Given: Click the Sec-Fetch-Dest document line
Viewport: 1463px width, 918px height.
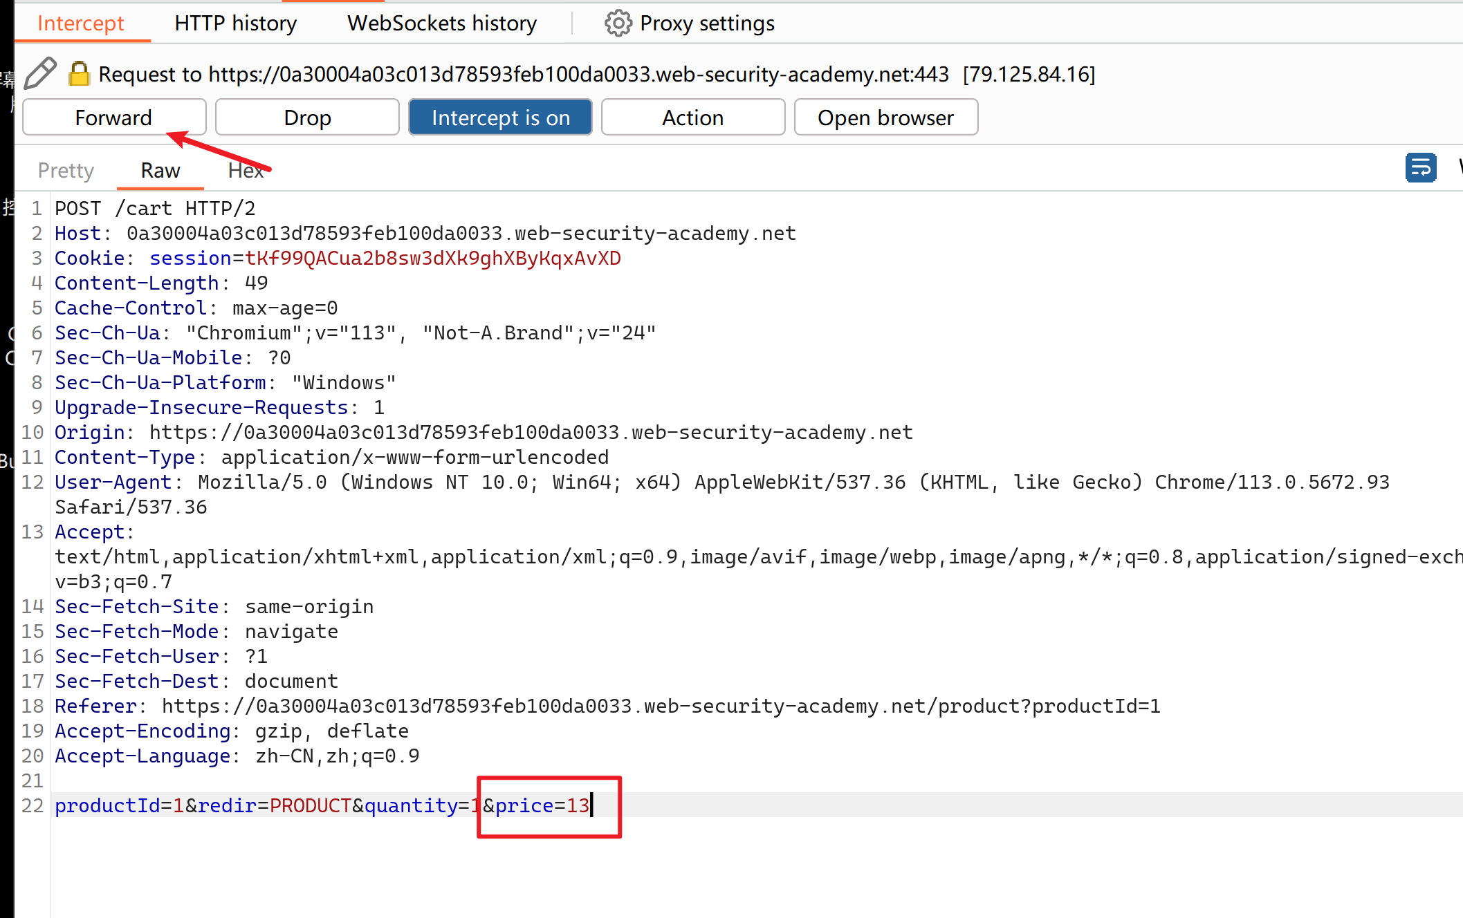Looking at the screenshot, I should (x=196, y=681).
